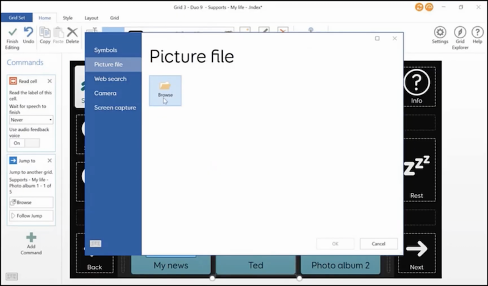Click the Browse folder in Picture file
This screenshot has height=286, width=488.
pyautogui.click(x=165, y=90)
